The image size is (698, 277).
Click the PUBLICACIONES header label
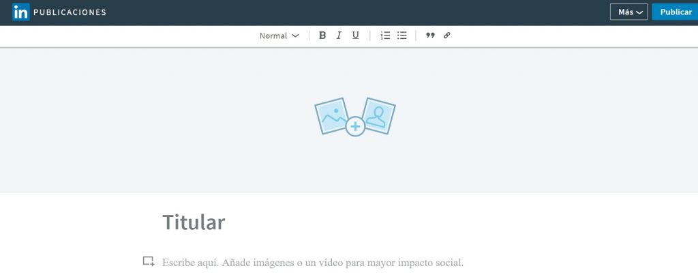coord(70,12)
